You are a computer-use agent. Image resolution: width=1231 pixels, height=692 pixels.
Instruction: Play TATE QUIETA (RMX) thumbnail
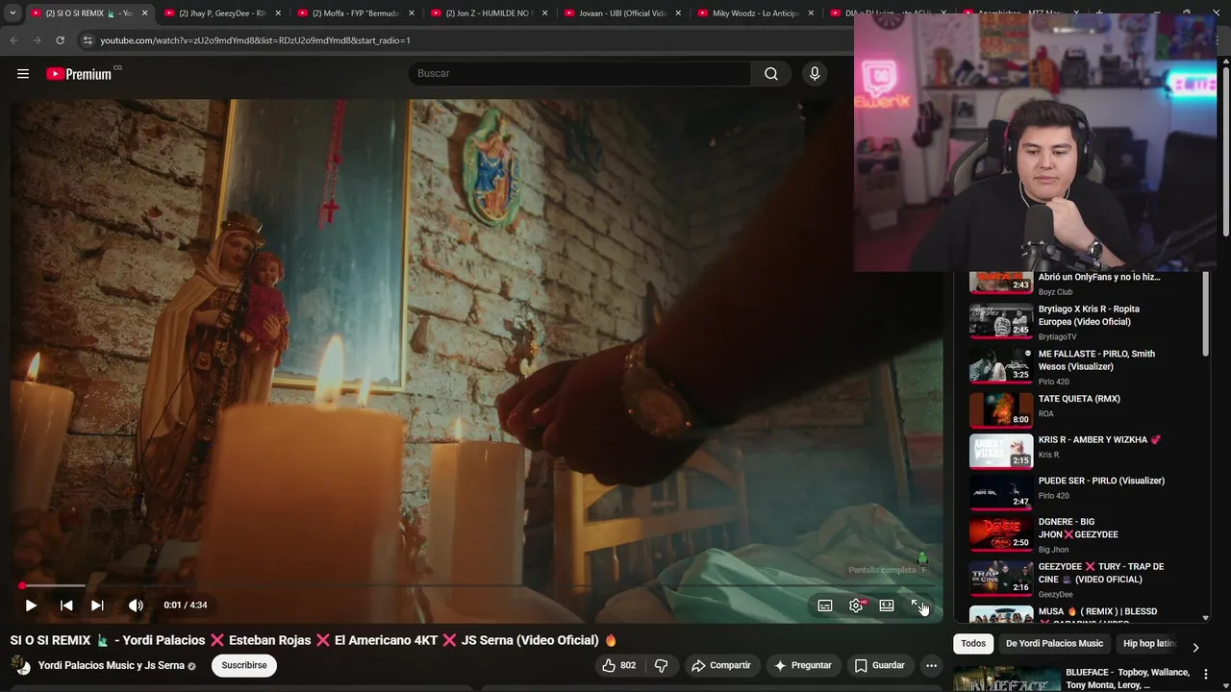tap(1000, 408)
